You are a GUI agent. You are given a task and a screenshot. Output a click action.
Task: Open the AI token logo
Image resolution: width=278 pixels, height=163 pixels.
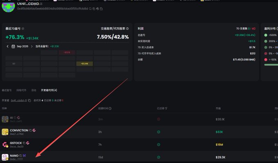(5, 119)
